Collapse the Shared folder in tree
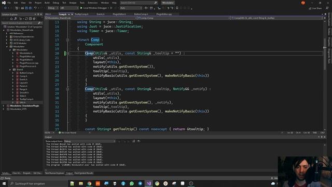The width and height of the screenshot is (332, 187). (x=10, y=70)
